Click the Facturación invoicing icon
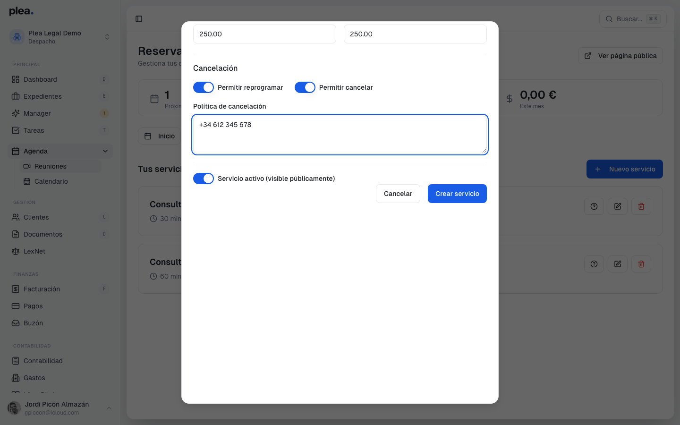Image resolution: width=680 pixels, height=425 pixels. pos(17,289)
